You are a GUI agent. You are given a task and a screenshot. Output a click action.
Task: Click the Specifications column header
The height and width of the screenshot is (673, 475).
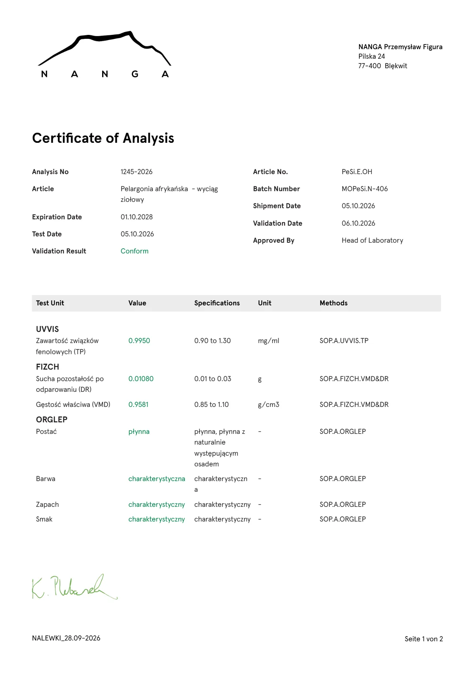(x=217, y=303)
